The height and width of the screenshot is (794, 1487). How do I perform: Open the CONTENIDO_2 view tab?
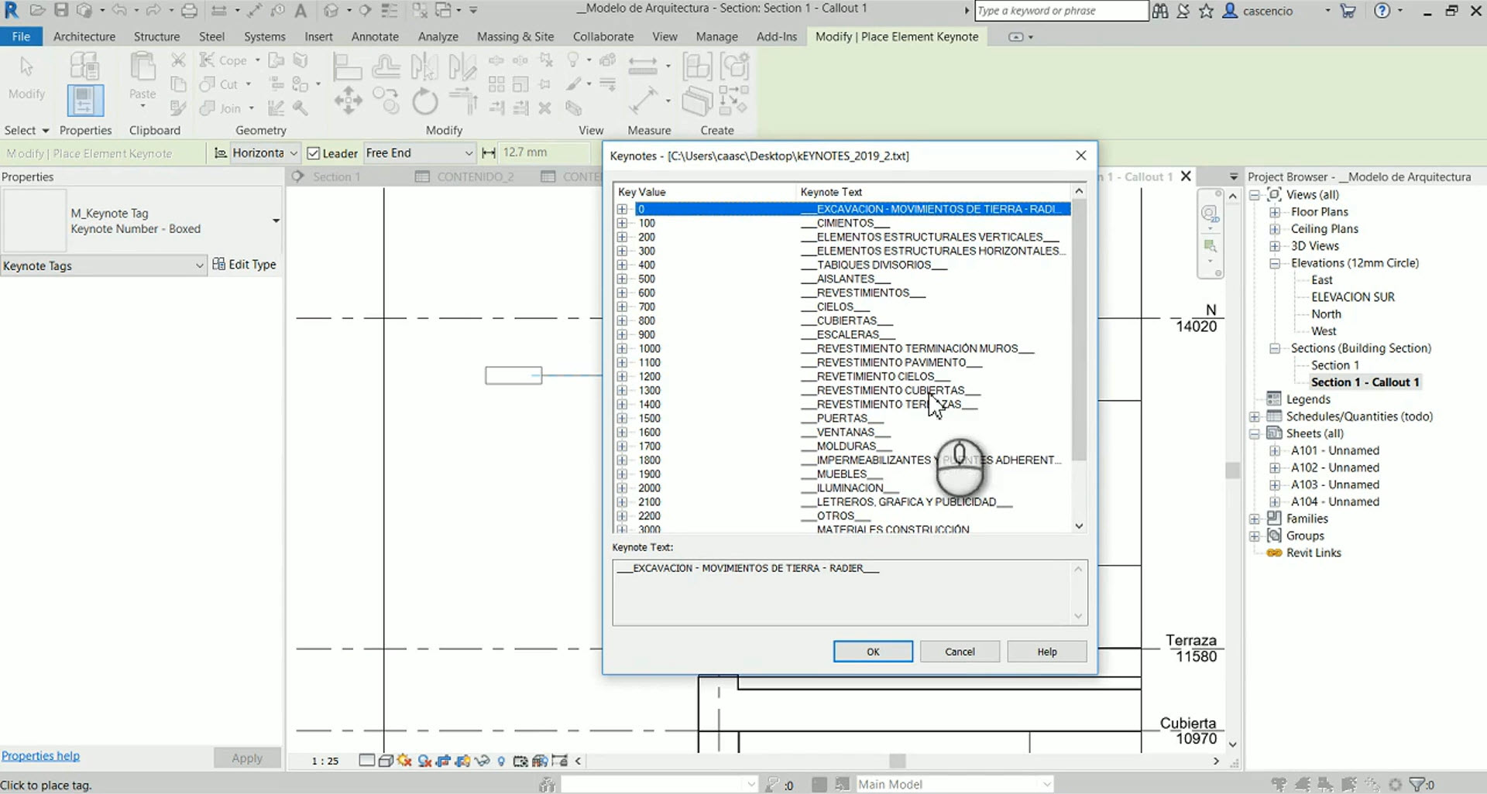(x=475, y=176)
